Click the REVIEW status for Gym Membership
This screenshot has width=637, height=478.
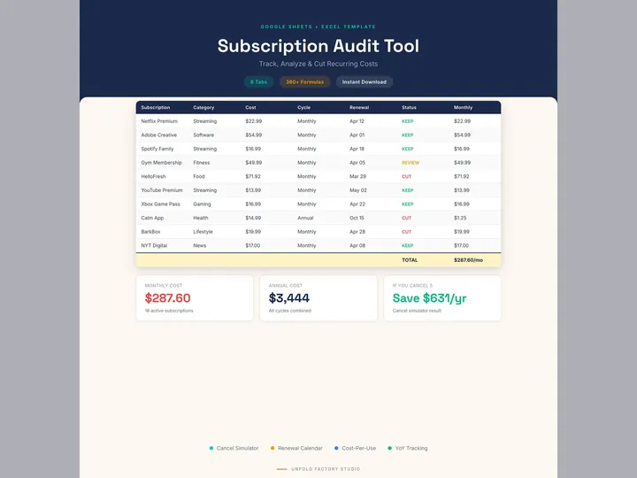click(411, 163)
